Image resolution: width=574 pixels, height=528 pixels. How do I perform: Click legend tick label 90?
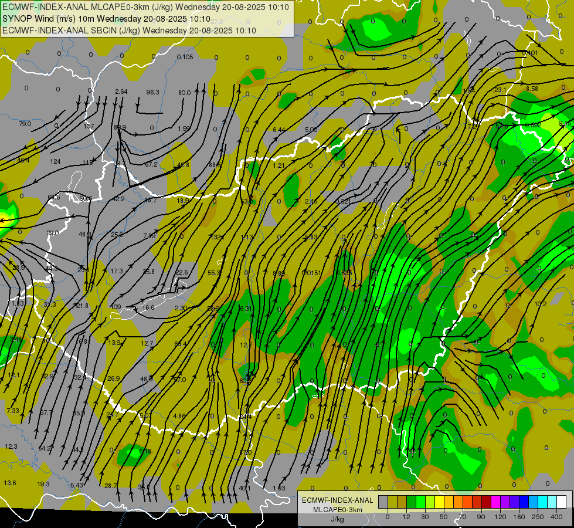(x=481, y=517)
